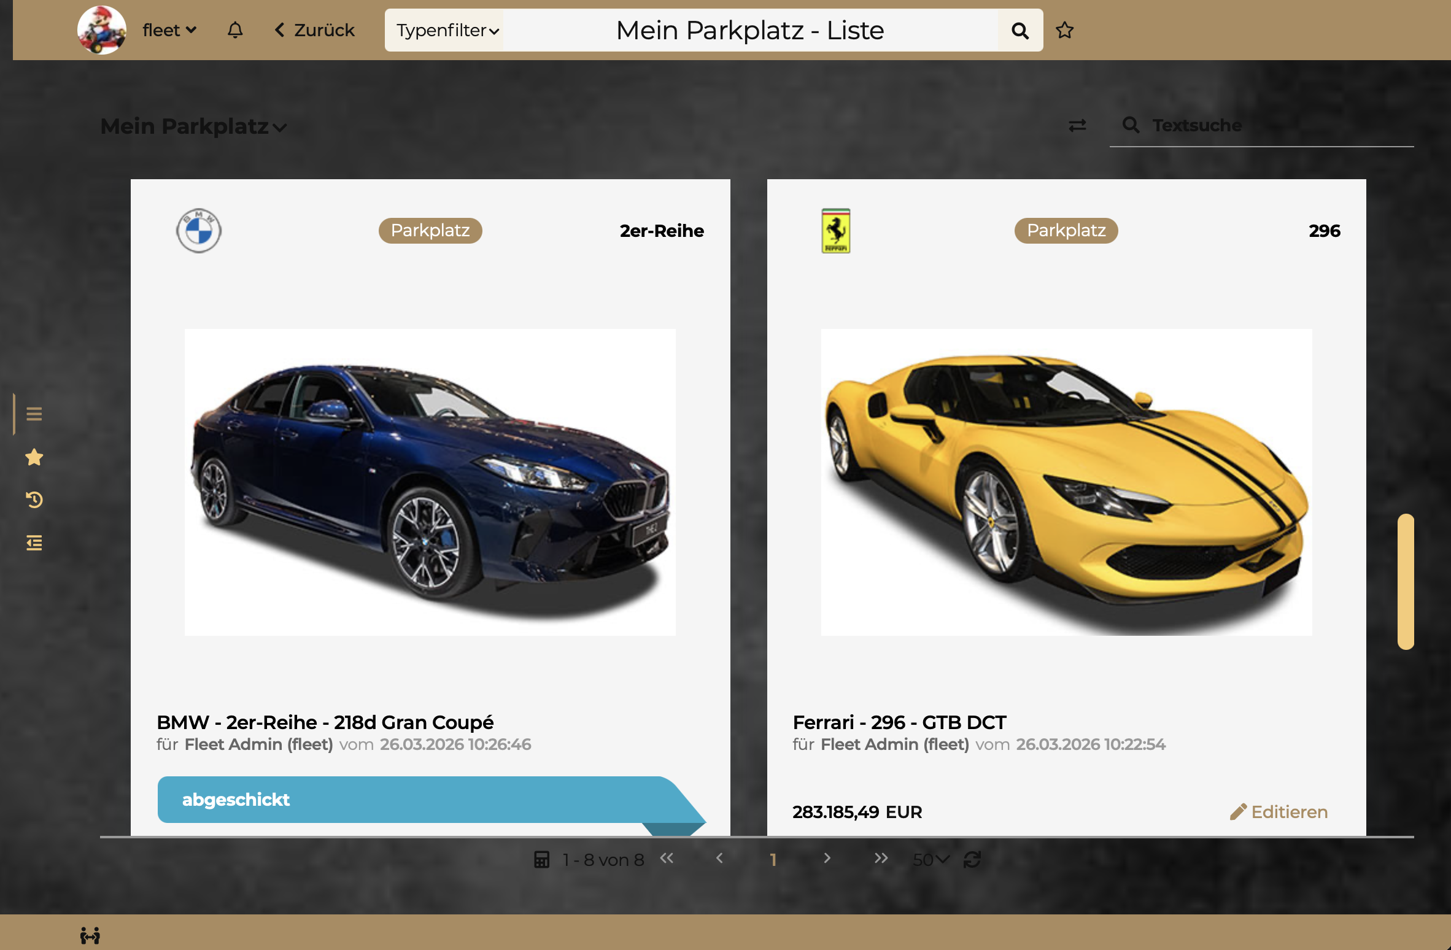Open the blue BMW car image

point(430,482)
